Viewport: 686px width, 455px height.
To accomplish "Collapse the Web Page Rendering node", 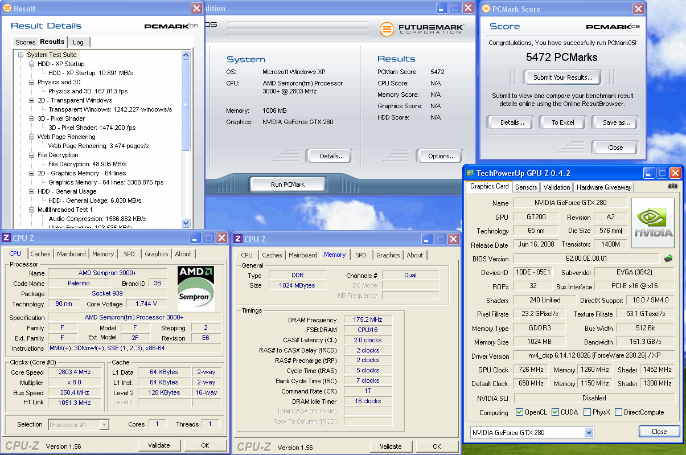I will pyautogui.click(x=32, y=137).
